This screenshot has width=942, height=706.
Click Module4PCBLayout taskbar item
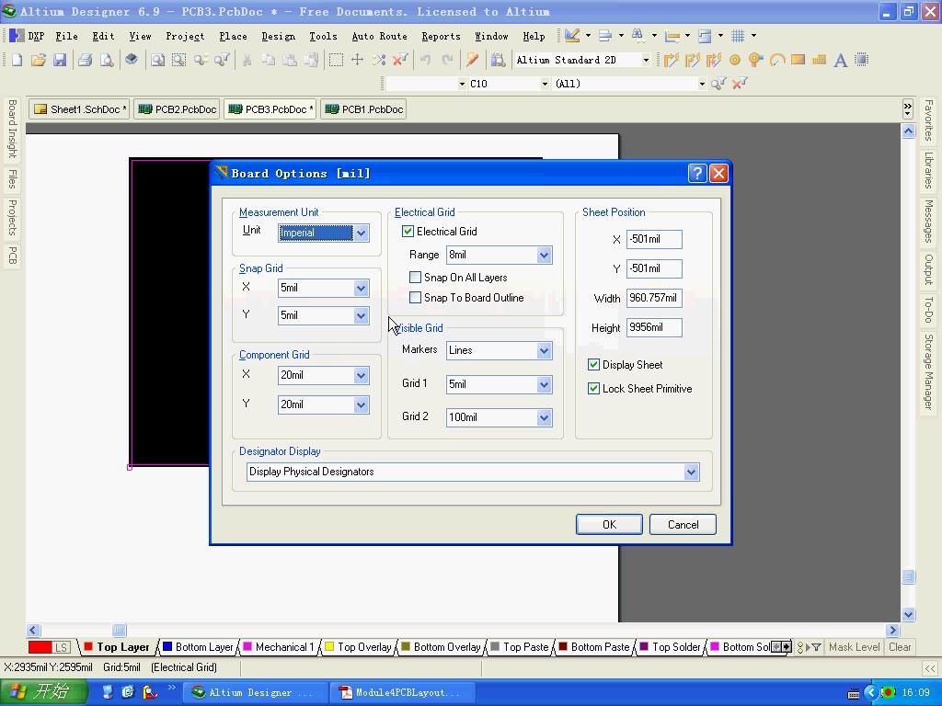(x=404, y=692)
